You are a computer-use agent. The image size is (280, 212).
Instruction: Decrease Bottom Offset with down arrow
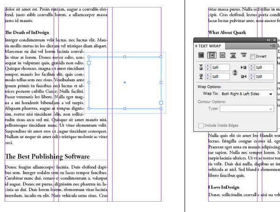click(208, 78)
